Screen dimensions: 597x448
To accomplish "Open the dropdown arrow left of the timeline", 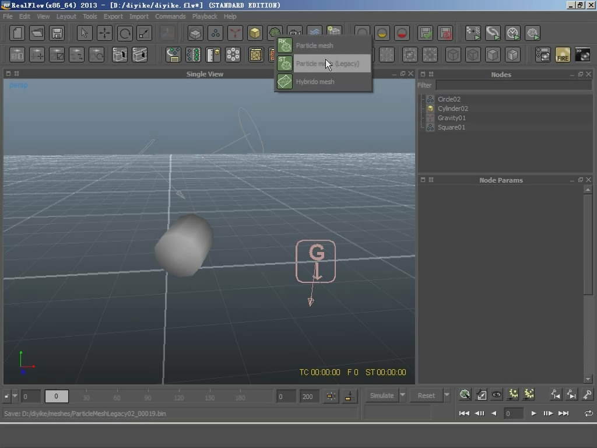I will [15, 396].
